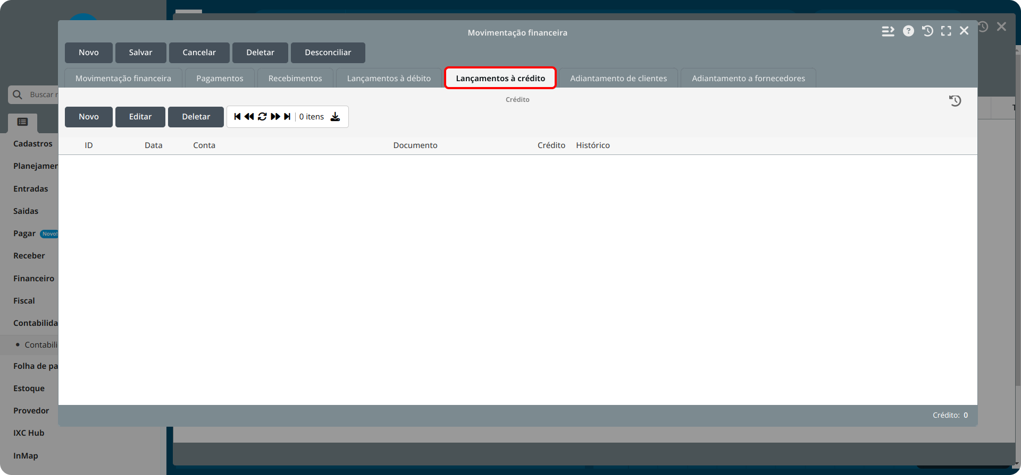
Task: Click the sidebar search magnifier icon
Action: click(18, 94)
